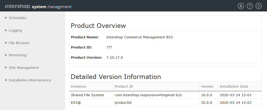Open the user profile icon
Viewport: 267px width, 110px height.
[x=241, y=6]
